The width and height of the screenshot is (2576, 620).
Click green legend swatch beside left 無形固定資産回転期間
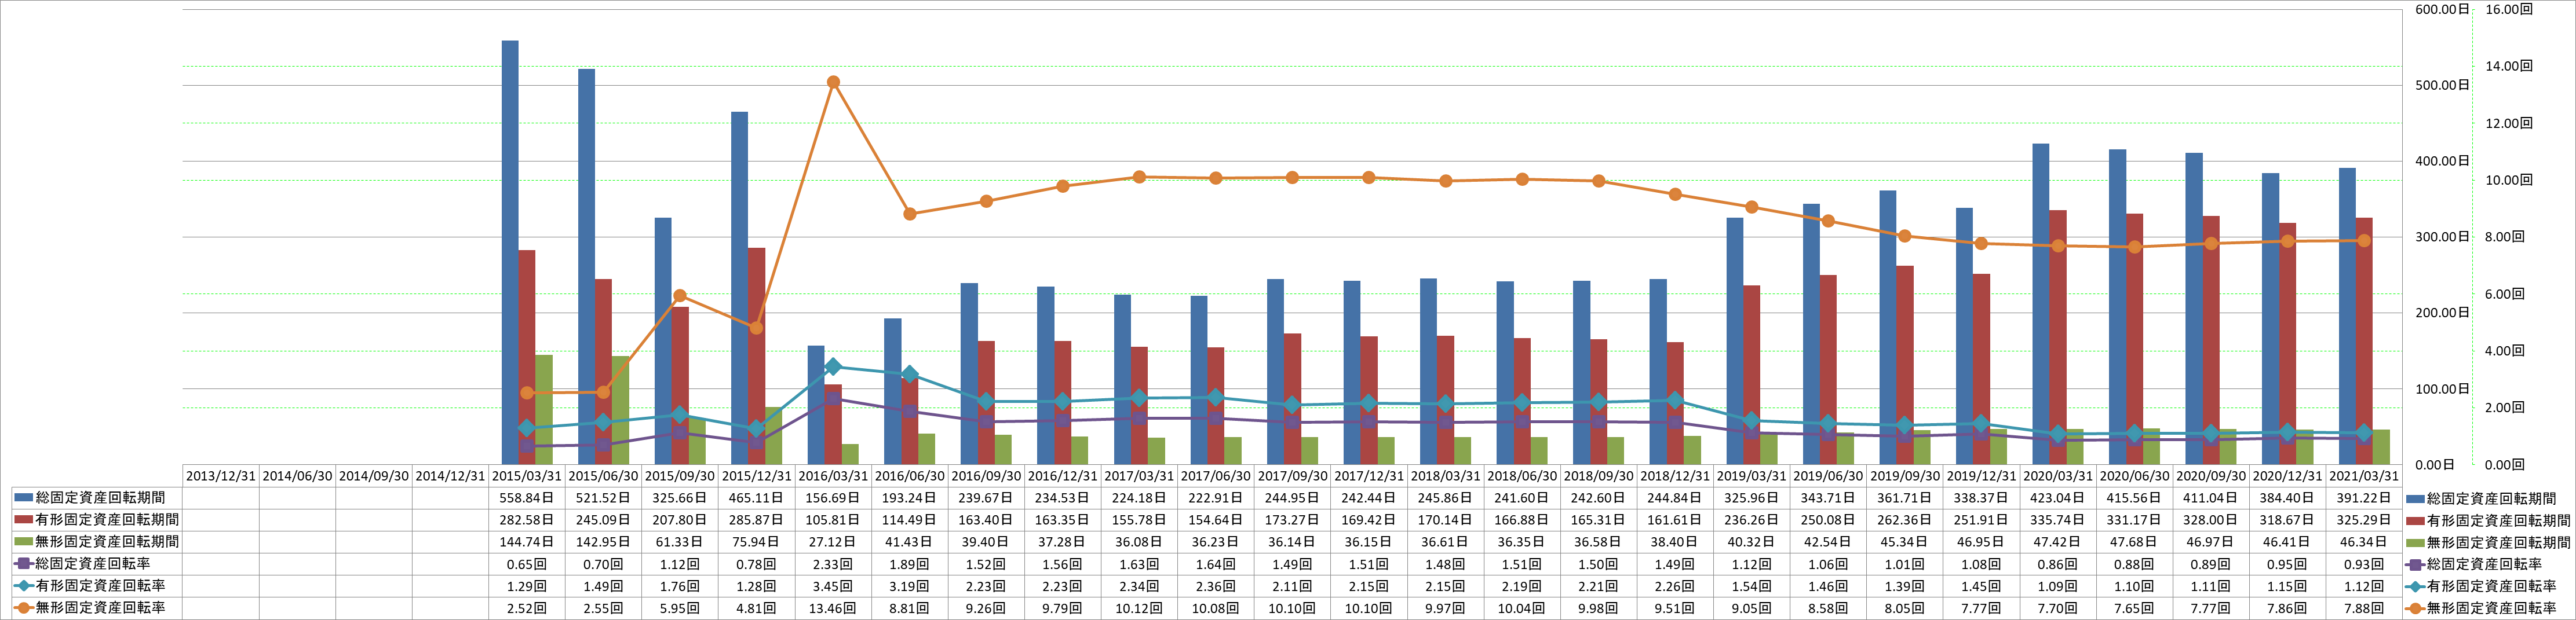pyautogui.click(x=23, y=541)
